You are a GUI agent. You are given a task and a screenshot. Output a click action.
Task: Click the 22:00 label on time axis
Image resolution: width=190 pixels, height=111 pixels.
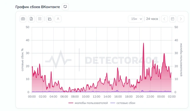150,97
